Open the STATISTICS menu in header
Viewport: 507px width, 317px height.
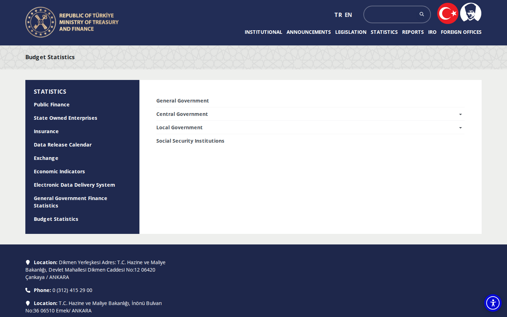click(x=384, y=32)
